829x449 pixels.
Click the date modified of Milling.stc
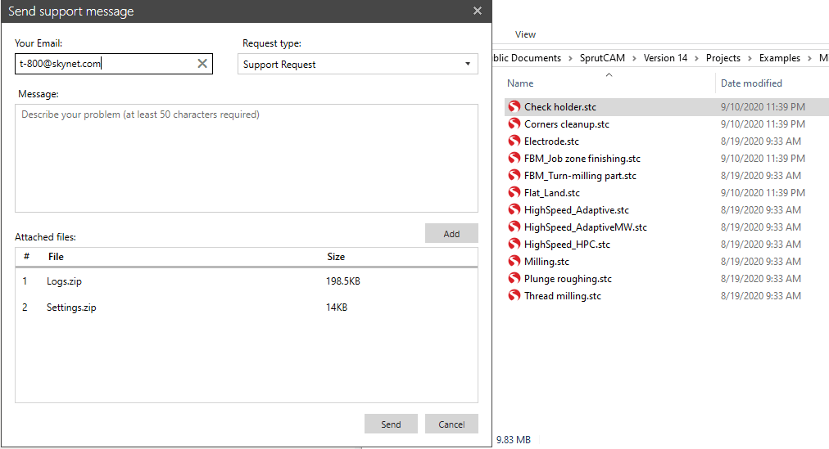coord(761,261)
